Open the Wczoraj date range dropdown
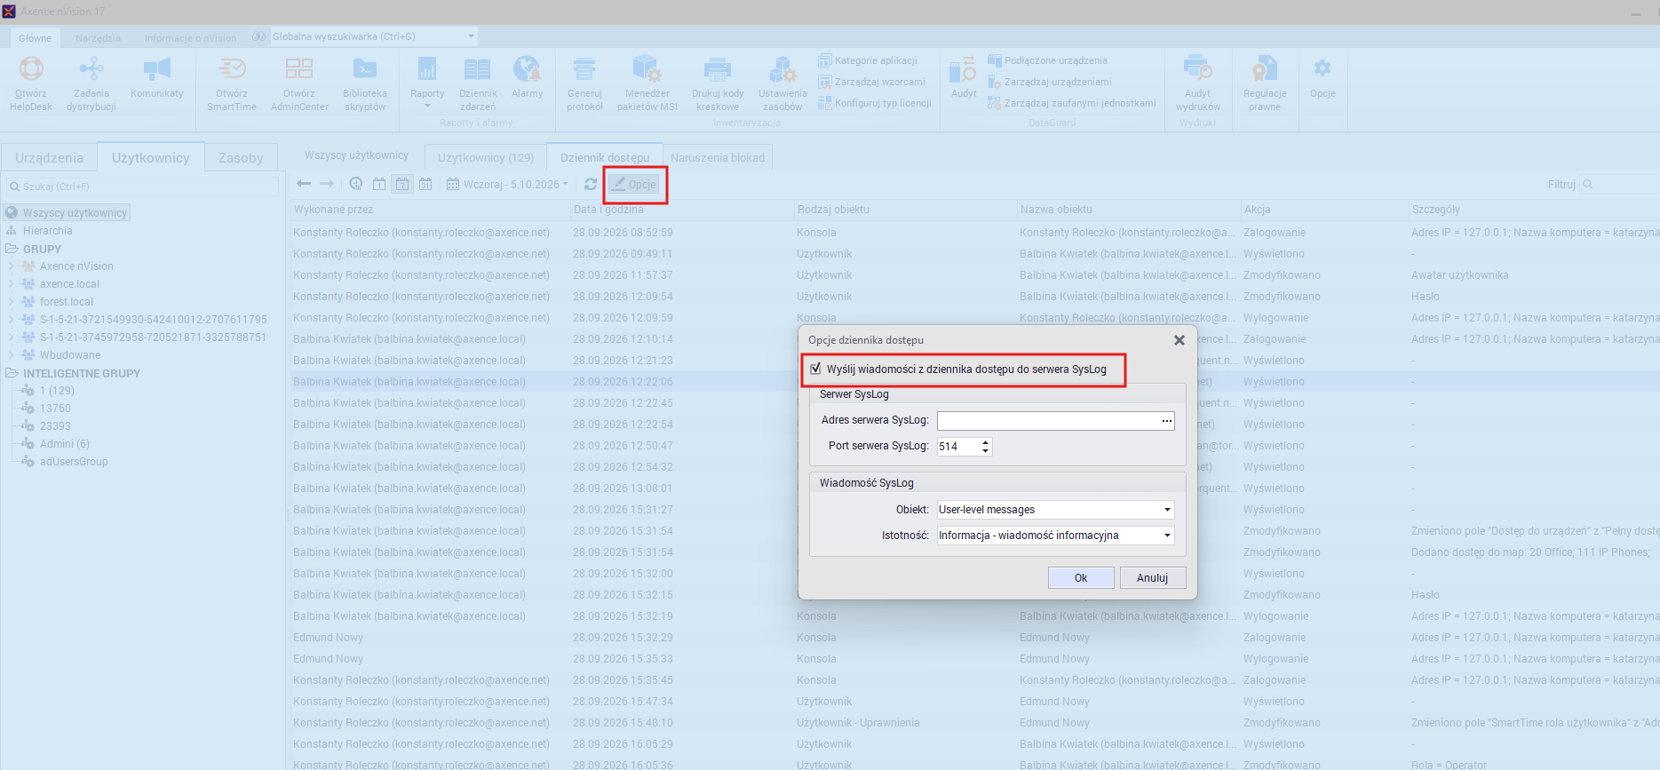The image size is (1660, 770). [x=507, y=185]
